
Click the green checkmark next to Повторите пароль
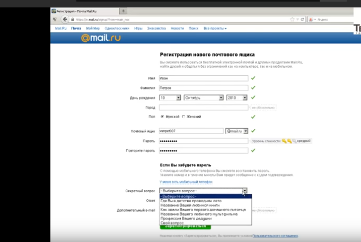(x=253, y=150)
